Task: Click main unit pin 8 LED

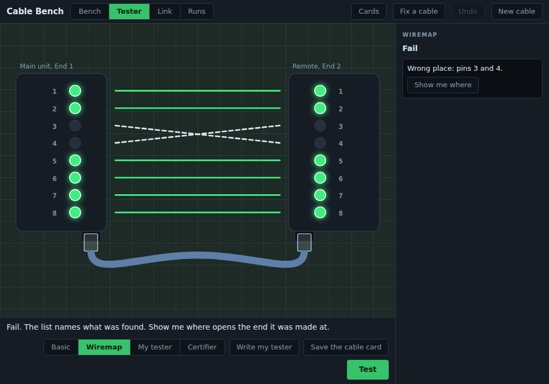Action: [x=75, y=213]
